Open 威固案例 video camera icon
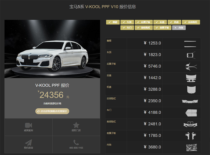 (29, 125)
